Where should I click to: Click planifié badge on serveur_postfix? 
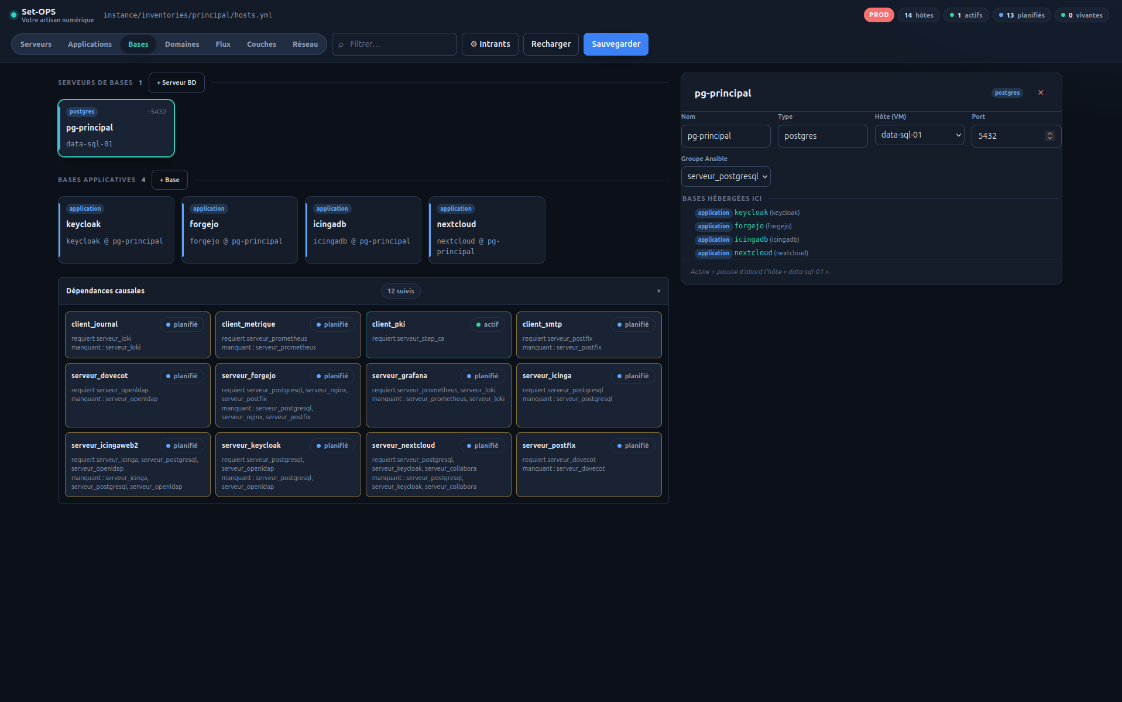click(633, 446)
